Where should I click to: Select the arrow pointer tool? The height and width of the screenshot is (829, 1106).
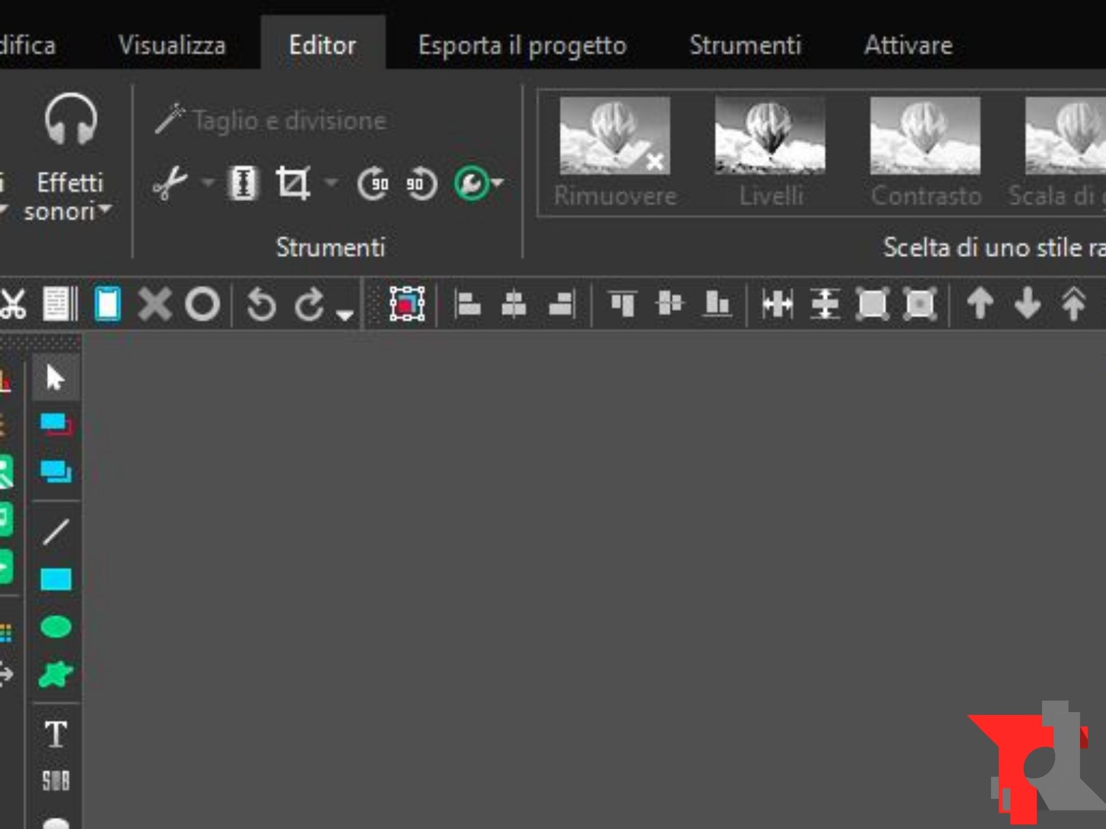pos(55,378)
